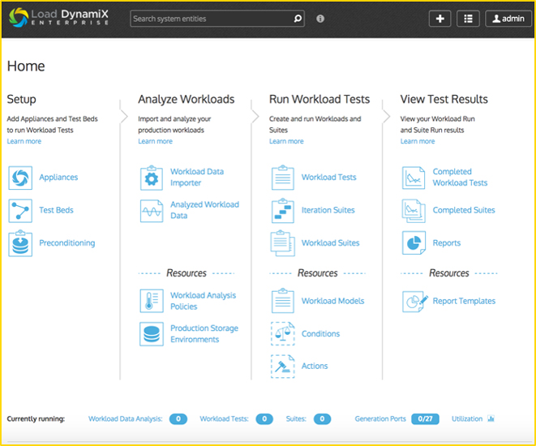Click the Utilization link
The height and width of the screenshot is (446, 536).
[467, 419]
